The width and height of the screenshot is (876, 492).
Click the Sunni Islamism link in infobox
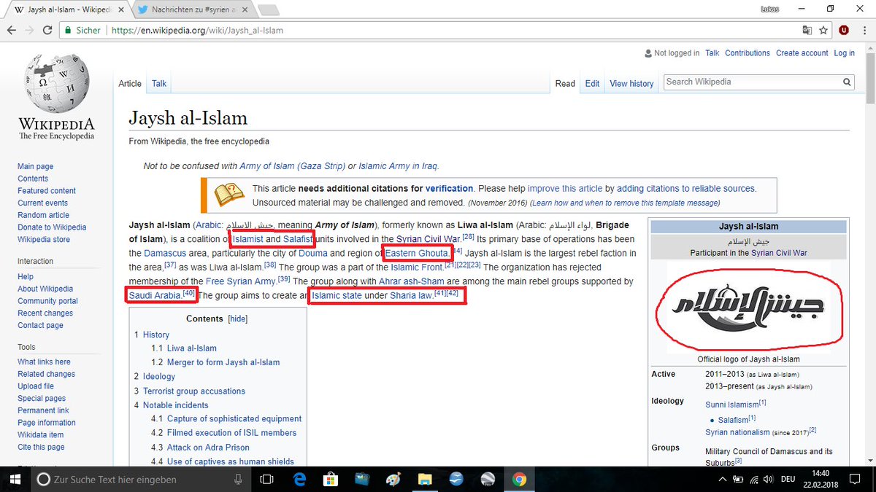click(731, 403)
